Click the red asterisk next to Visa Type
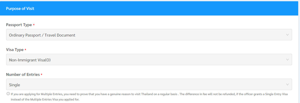This screenshot has height=103, width=300. pyautogui.click(x=26, y=50)
